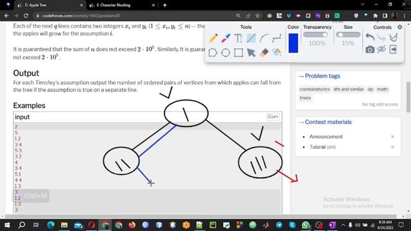This screenshot has height=231, width=411.
Task: Undo the last drawing stroke
Action: pyautogui.click(x=370, y=37)
